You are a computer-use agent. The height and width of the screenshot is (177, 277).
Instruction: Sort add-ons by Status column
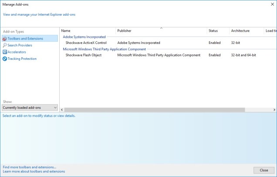(217, 31)
